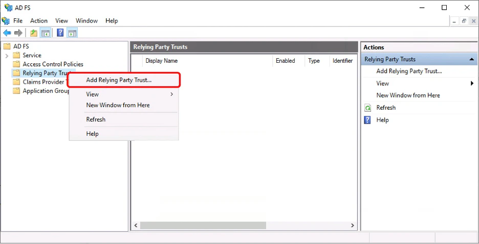Collapse Relying Party Trusts section in Actions
Image resolution: width=479 pixels, height=244 pixels.
click(x=472, y=59)
